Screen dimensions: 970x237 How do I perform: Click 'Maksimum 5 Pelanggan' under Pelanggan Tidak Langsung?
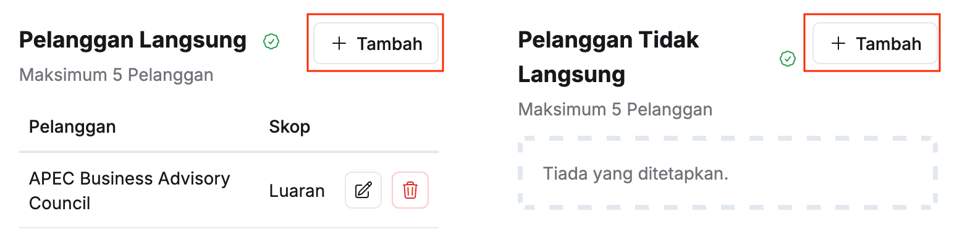pos(615,110)
